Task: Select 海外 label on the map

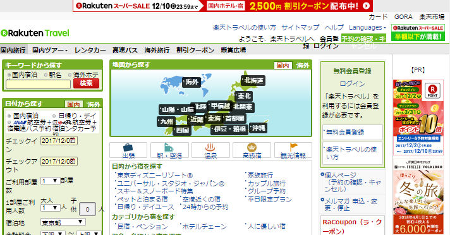Action: click(x=192, y=82)
